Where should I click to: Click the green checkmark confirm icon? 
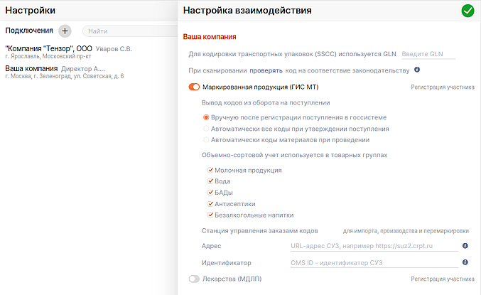468,11
